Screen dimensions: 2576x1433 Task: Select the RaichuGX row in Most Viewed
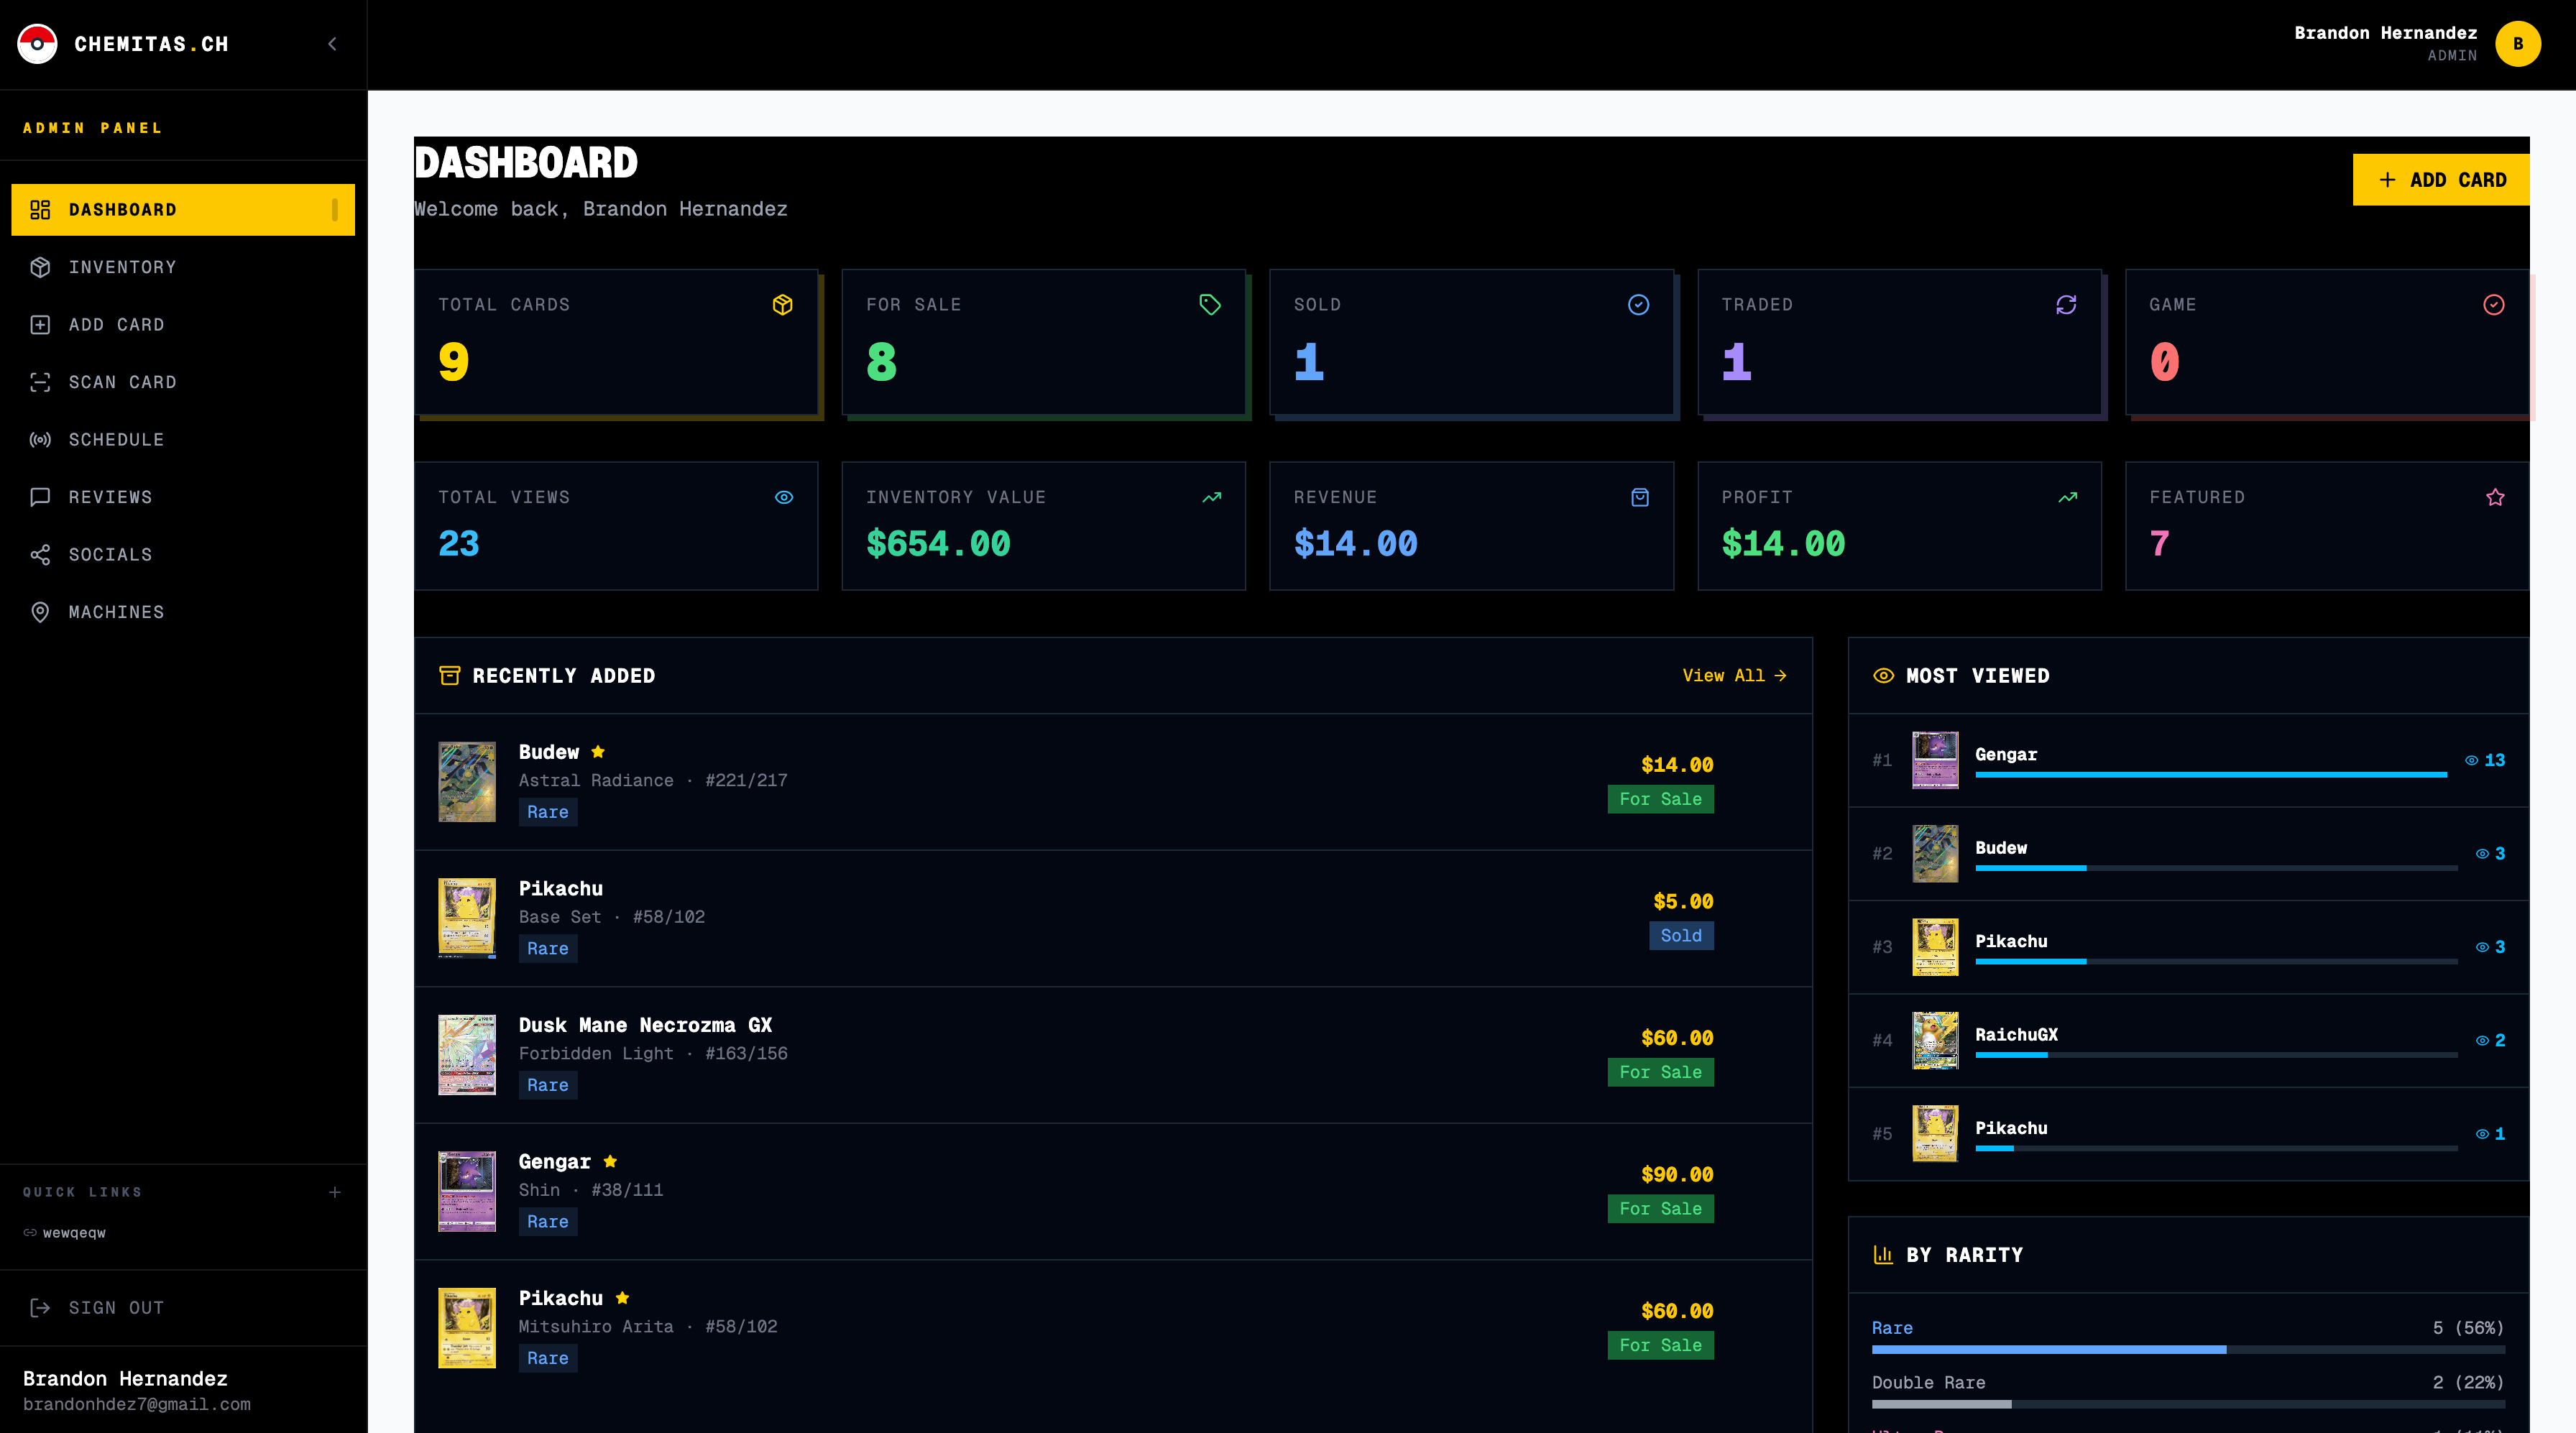pos(2188,1041)
